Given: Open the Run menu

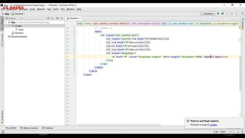Looking at the screenshot, I should (x=49, y=9).
